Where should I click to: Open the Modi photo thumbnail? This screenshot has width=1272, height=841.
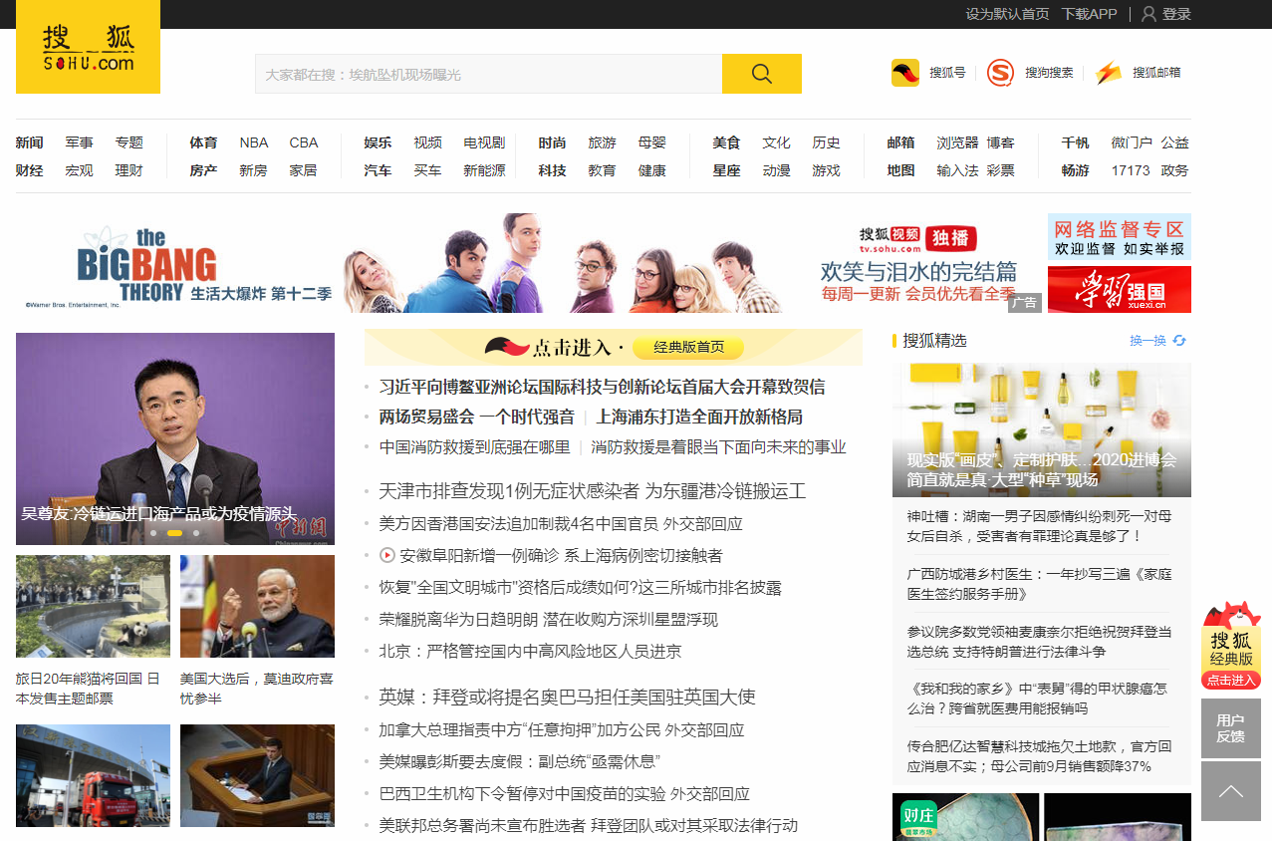click(x=257, y=607)
